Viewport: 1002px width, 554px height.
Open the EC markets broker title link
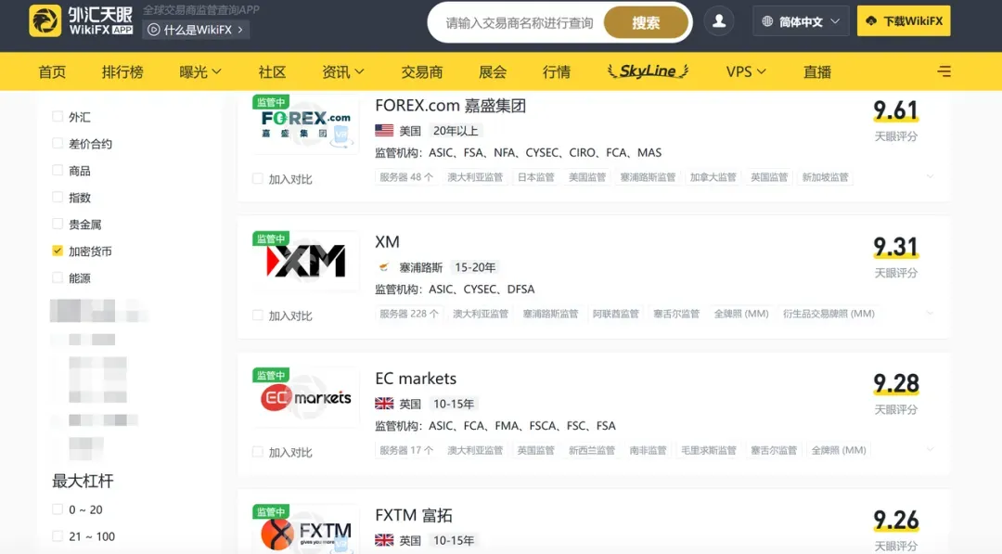416,379
